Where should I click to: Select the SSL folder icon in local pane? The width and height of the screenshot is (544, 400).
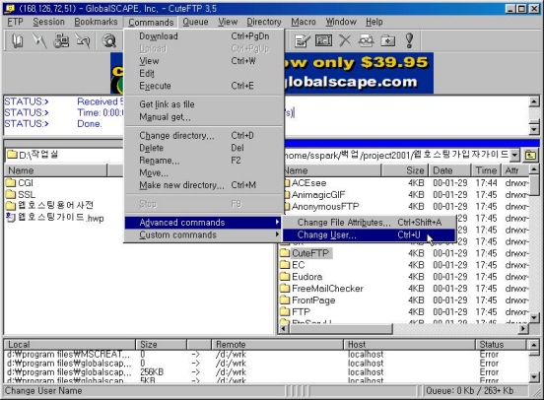[11, 194]
